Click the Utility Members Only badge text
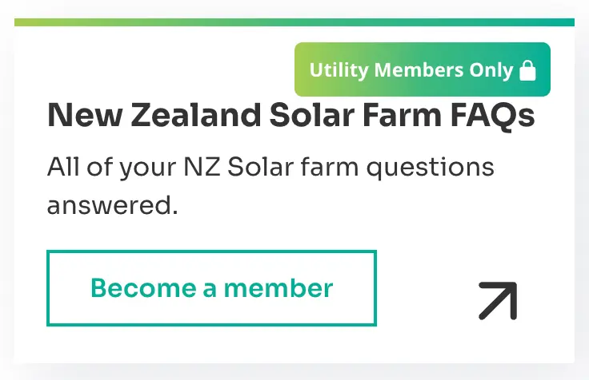Screen dimensions: 589x380 point(411,70)
